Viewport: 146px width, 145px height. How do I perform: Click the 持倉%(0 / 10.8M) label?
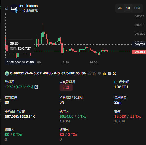click(71, 98)
